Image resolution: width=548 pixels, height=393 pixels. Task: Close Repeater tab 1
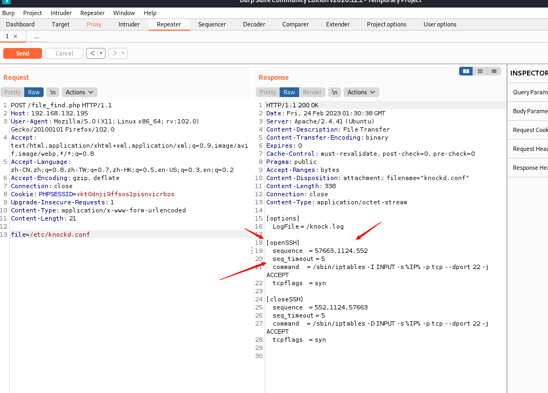(x=16, y=36)
